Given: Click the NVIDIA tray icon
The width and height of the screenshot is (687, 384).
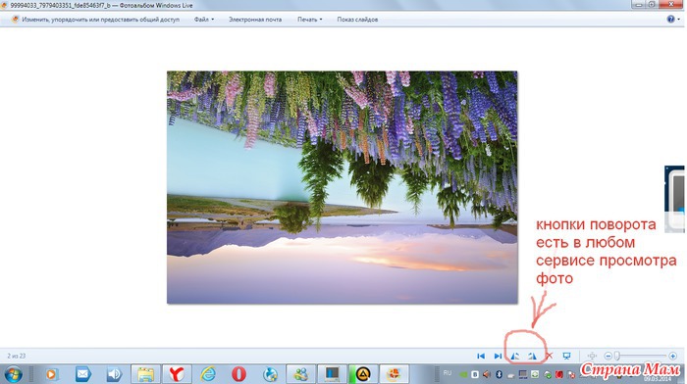Looking at the screenshot, I should (x=463, y=375).
